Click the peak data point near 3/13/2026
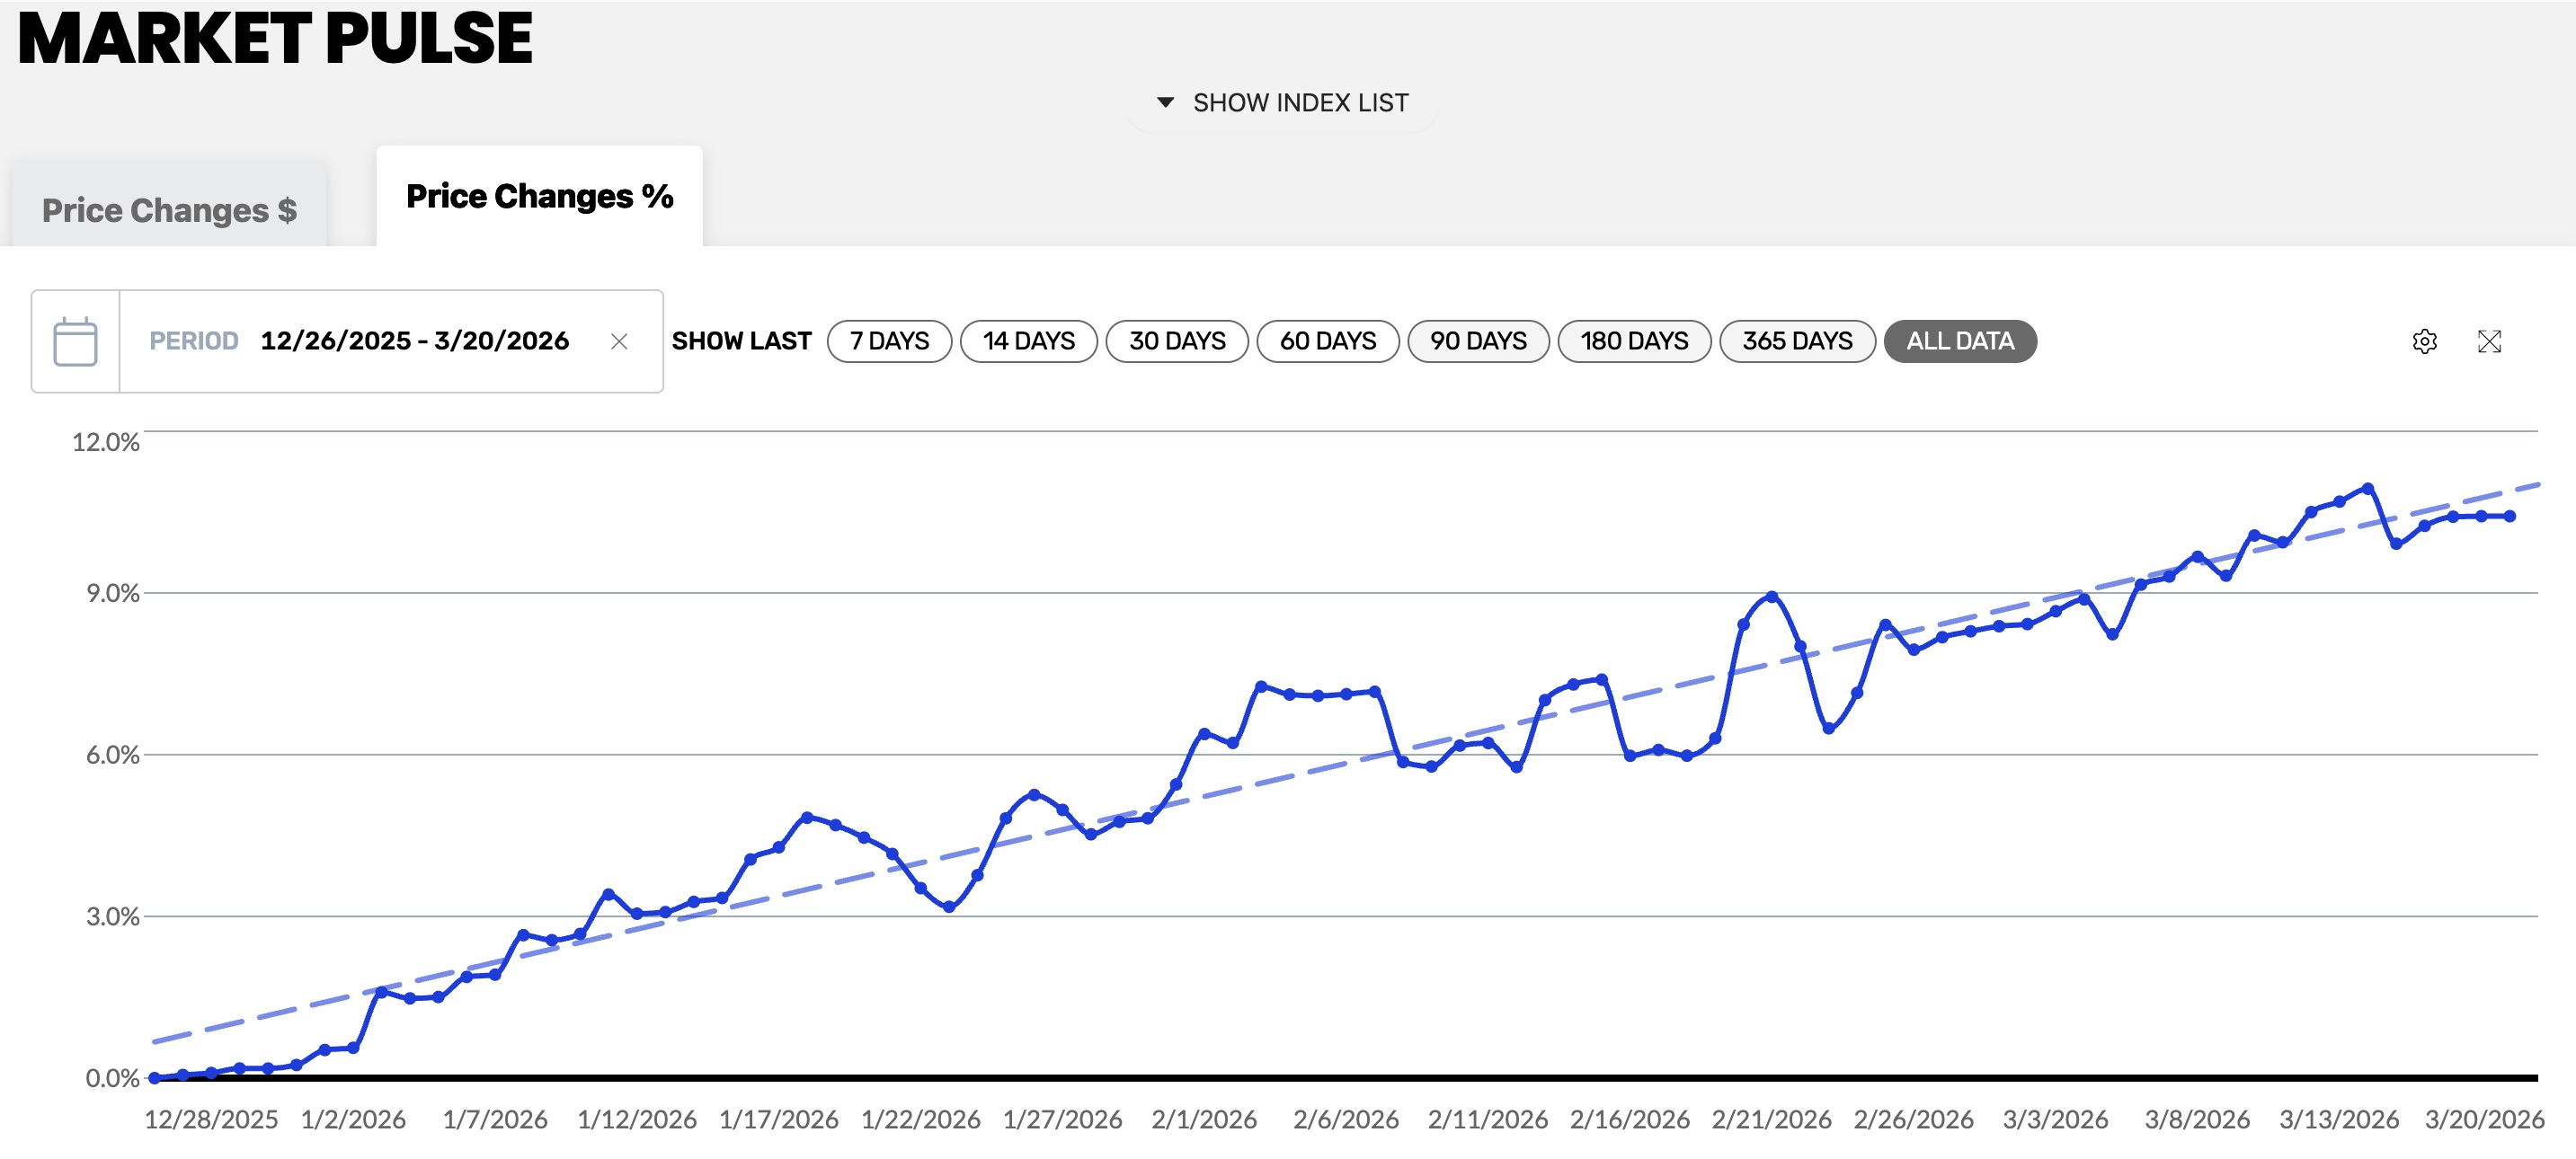Screen dimensions: 2576x1159 point(2367,488)
